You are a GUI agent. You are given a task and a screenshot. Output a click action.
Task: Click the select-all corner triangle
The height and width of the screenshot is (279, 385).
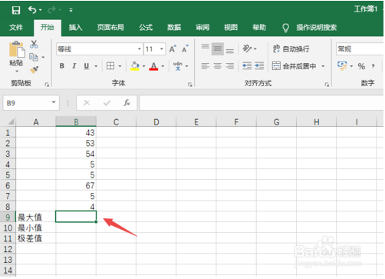coord(11,121)
